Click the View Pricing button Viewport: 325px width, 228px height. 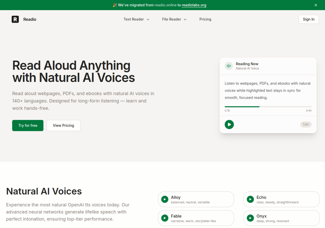(63, 125)
